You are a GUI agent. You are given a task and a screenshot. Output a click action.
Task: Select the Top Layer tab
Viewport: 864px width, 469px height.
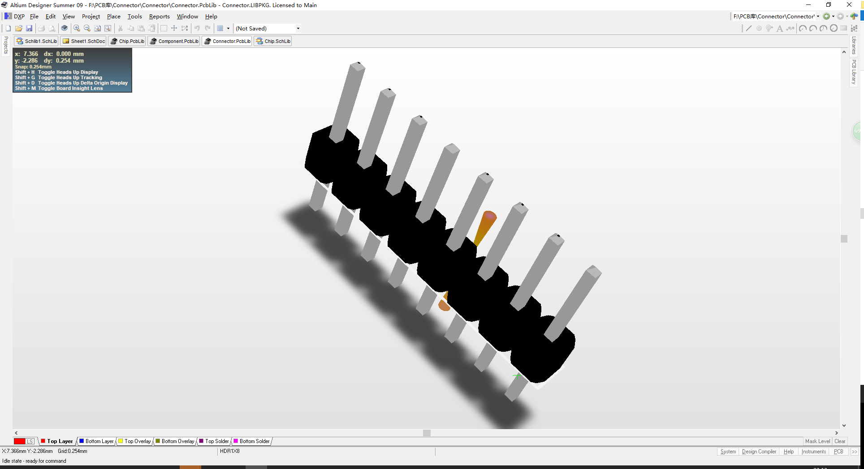point(57,441)
